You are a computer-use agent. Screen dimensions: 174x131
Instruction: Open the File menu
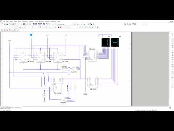[x=4, y=21]
